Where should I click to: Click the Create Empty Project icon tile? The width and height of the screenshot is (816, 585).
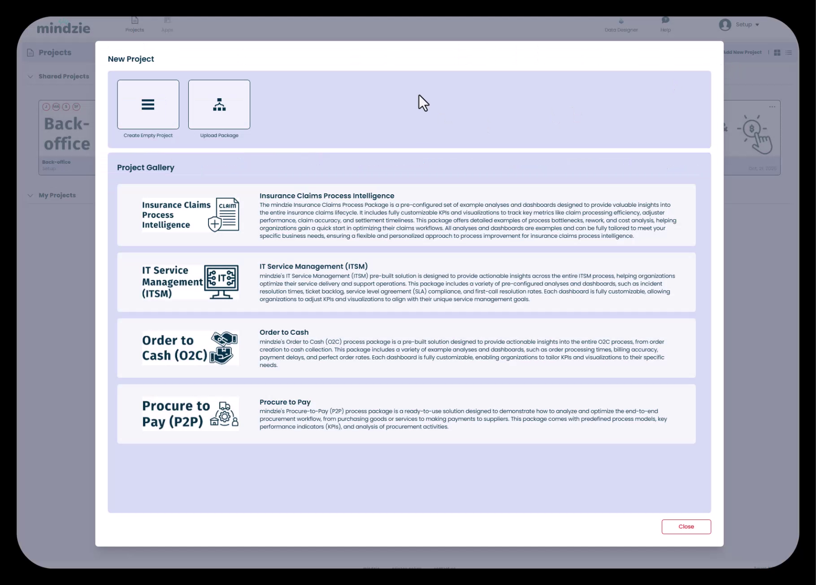[x=148, y=105]
